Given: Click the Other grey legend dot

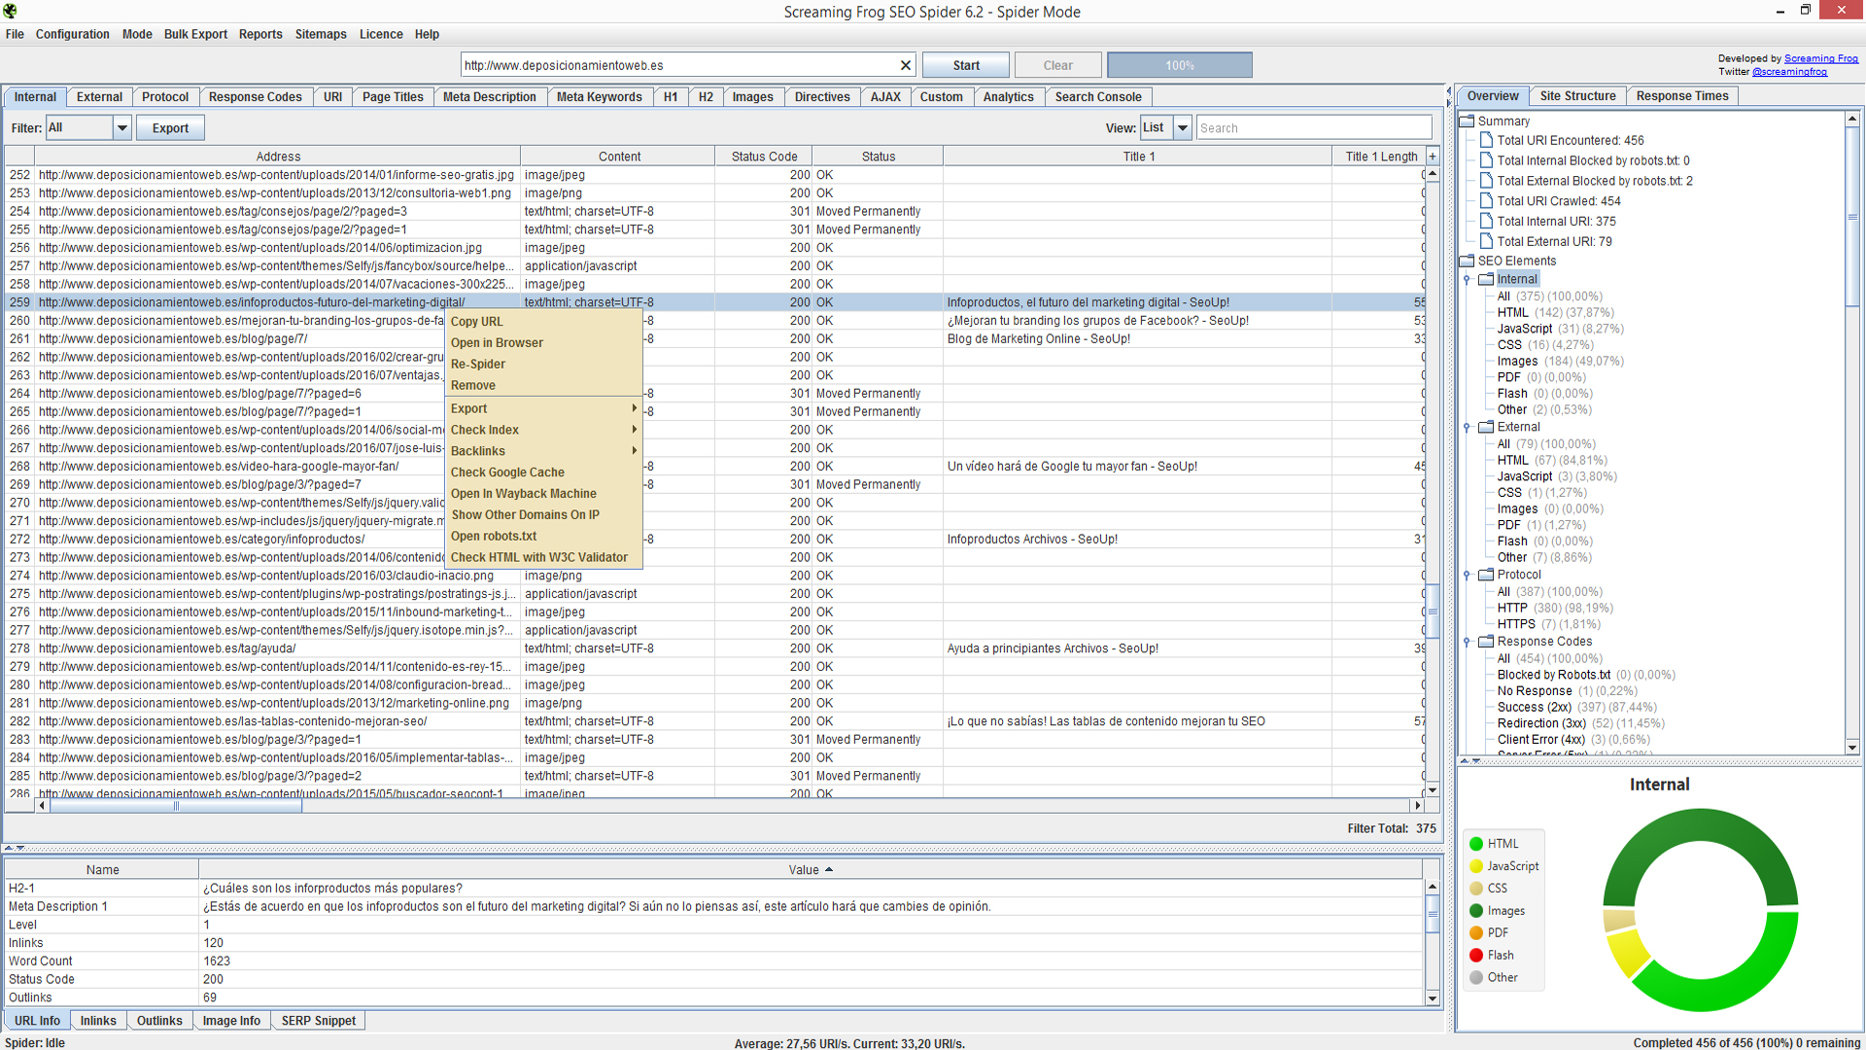Looking at the screenshot, I should pyautogui.click(x=1476, y=978).
